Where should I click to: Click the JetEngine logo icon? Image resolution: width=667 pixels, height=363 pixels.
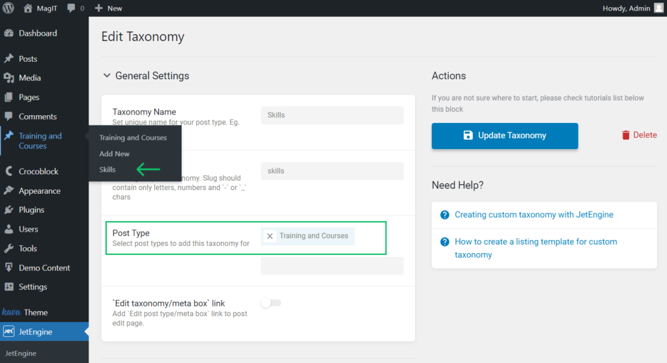pos(8,332)
